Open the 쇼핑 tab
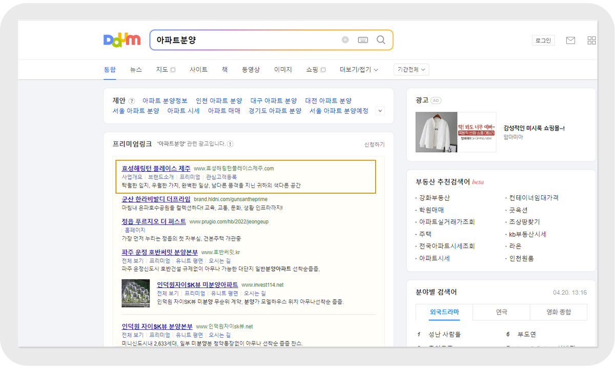The height and width of the screenshot is (371, 615). pos(316,70)
